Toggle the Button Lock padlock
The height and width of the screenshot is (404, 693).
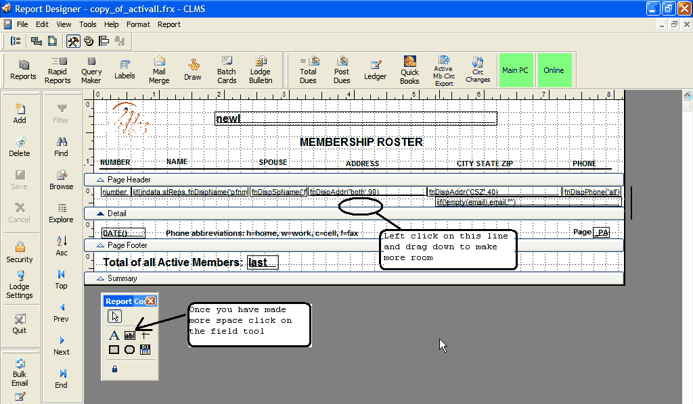pos(114,369)
